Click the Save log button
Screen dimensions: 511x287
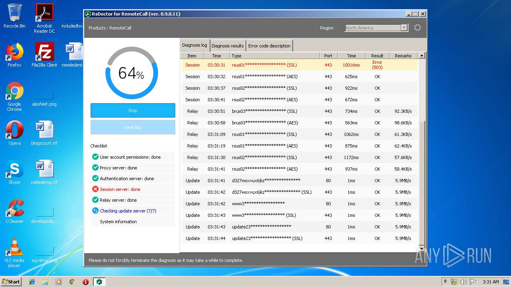coord(133,127)
